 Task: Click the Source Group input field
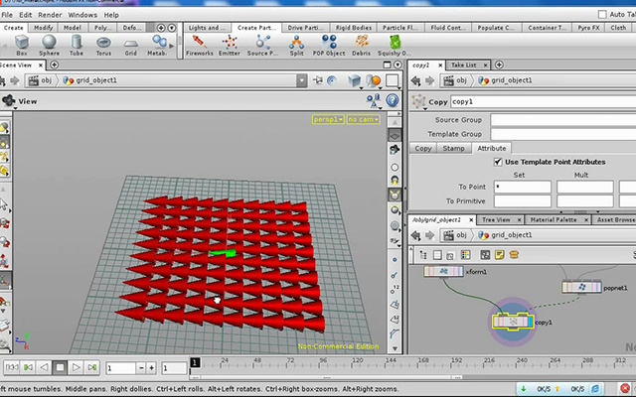click(563, 120)
